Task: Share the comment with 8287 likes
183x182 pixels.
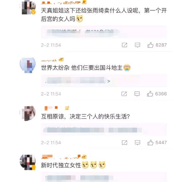Action: coord(124,45)
